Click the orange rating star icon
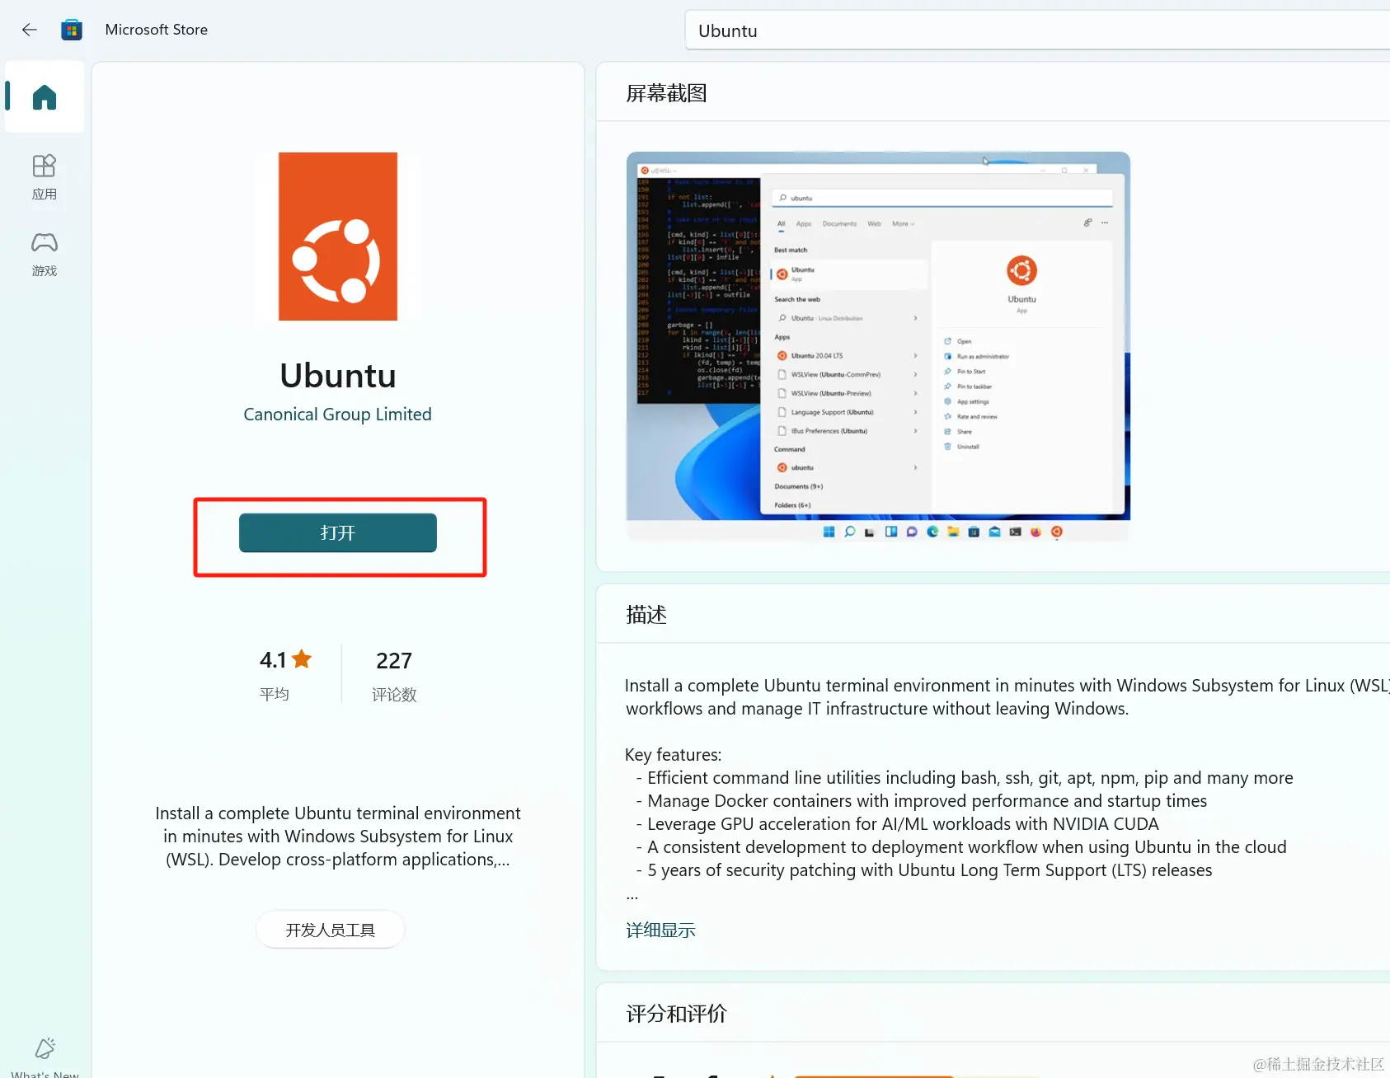Image resolution: width=1390 pixels, height=1078 pixels. click(x=302, y=659)
